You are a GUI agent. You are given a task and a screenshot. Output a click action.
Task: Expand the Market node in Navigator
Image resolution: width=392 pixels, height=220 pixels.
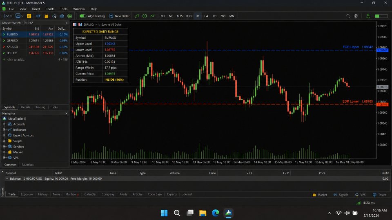pyautogui.click(x=4, y=152)
